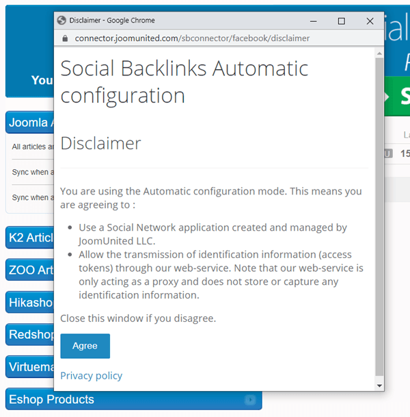Open the Privacy policy link

(91, 375)
